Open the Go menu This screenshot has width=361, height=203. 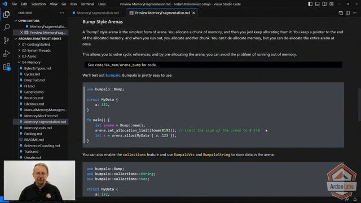point(64,4)
